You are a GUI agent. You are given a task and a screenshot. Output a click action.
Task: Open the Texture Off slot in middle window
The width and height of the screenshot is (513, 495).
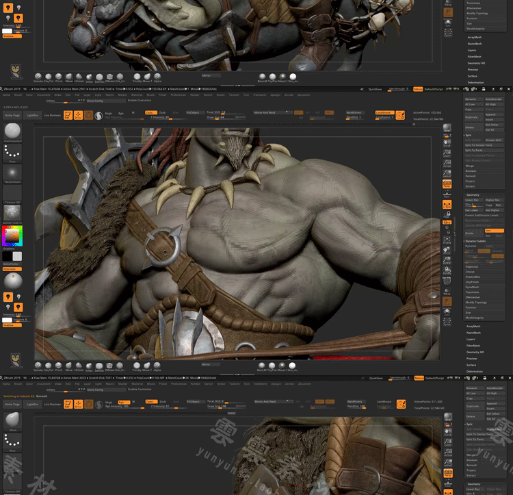coord(12,193)
